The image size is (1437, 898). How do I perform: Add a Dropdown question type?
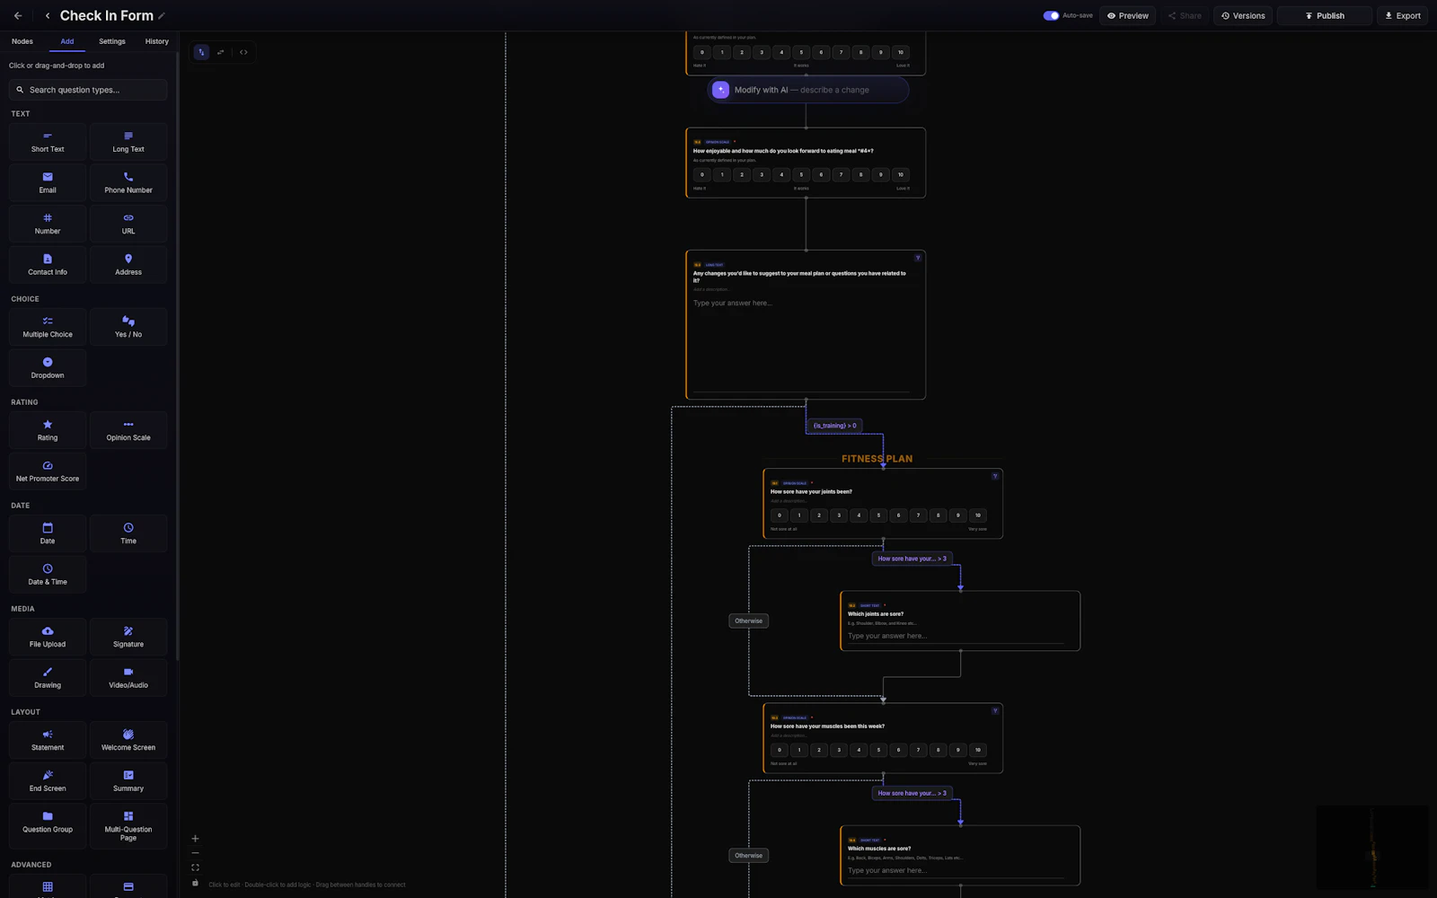(x=48, y=367)
